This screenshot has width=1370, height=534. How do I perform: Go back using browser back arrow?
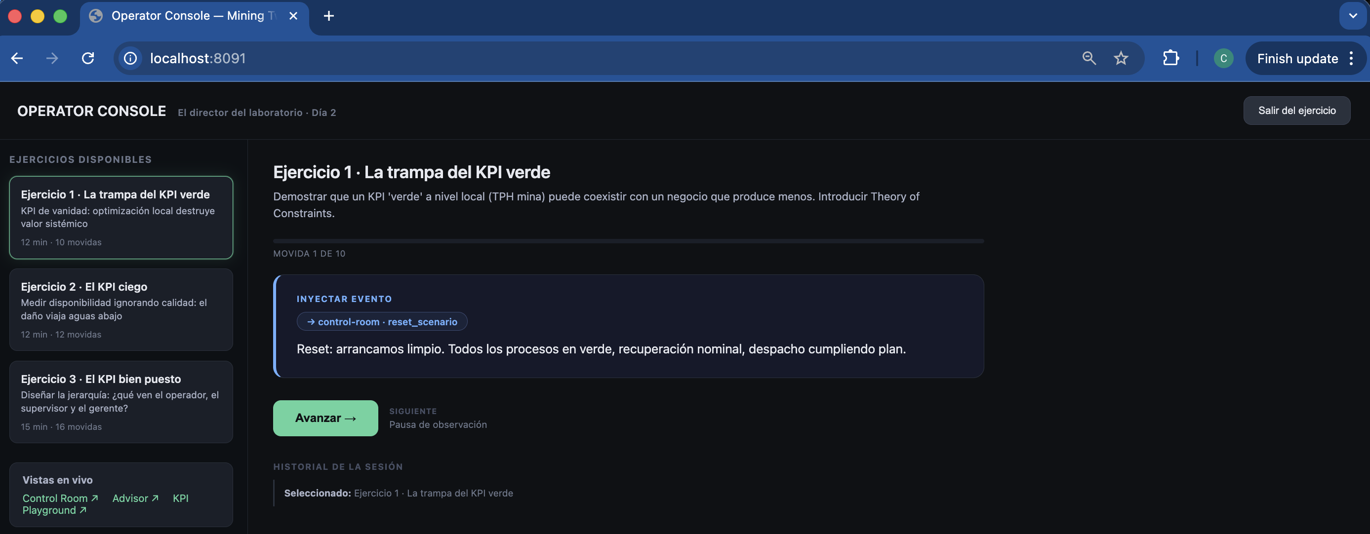point(17,58)
